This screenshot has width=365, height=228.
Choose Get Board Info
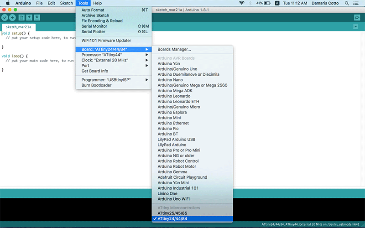tap(114, 71)
